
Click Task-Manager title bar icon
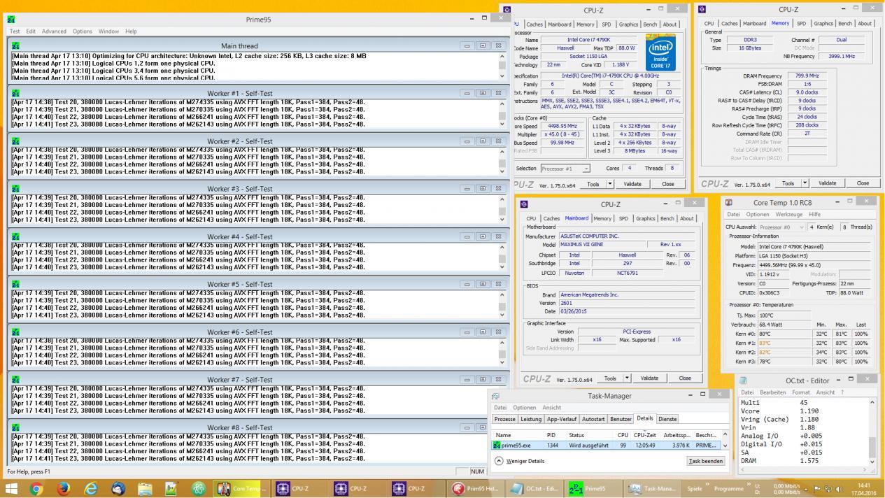[495, 396]
